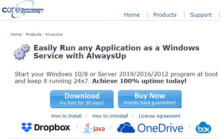Viewport: 221px width, 139px height.
Task: Click the OneDrive logo
Action: point(150,127)
